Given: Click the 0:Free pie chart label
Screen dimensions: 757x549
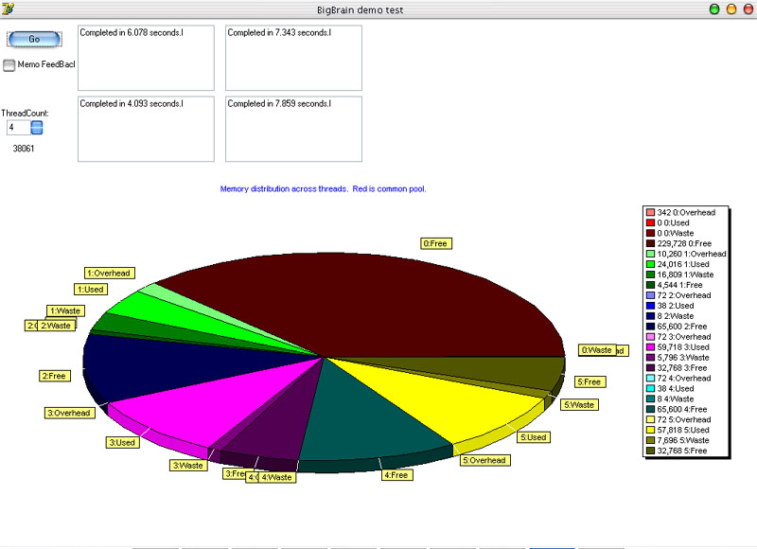Looking at the screenshot, I should (436, 243).
